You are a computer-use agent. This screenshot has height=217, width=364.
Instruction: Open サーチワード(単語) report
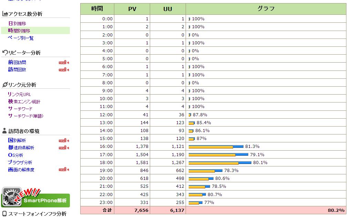[x=26, y=116]
